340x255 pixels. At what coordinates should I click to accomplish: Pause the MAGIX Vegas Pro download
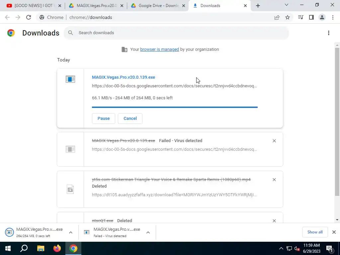tap(104, 119)
